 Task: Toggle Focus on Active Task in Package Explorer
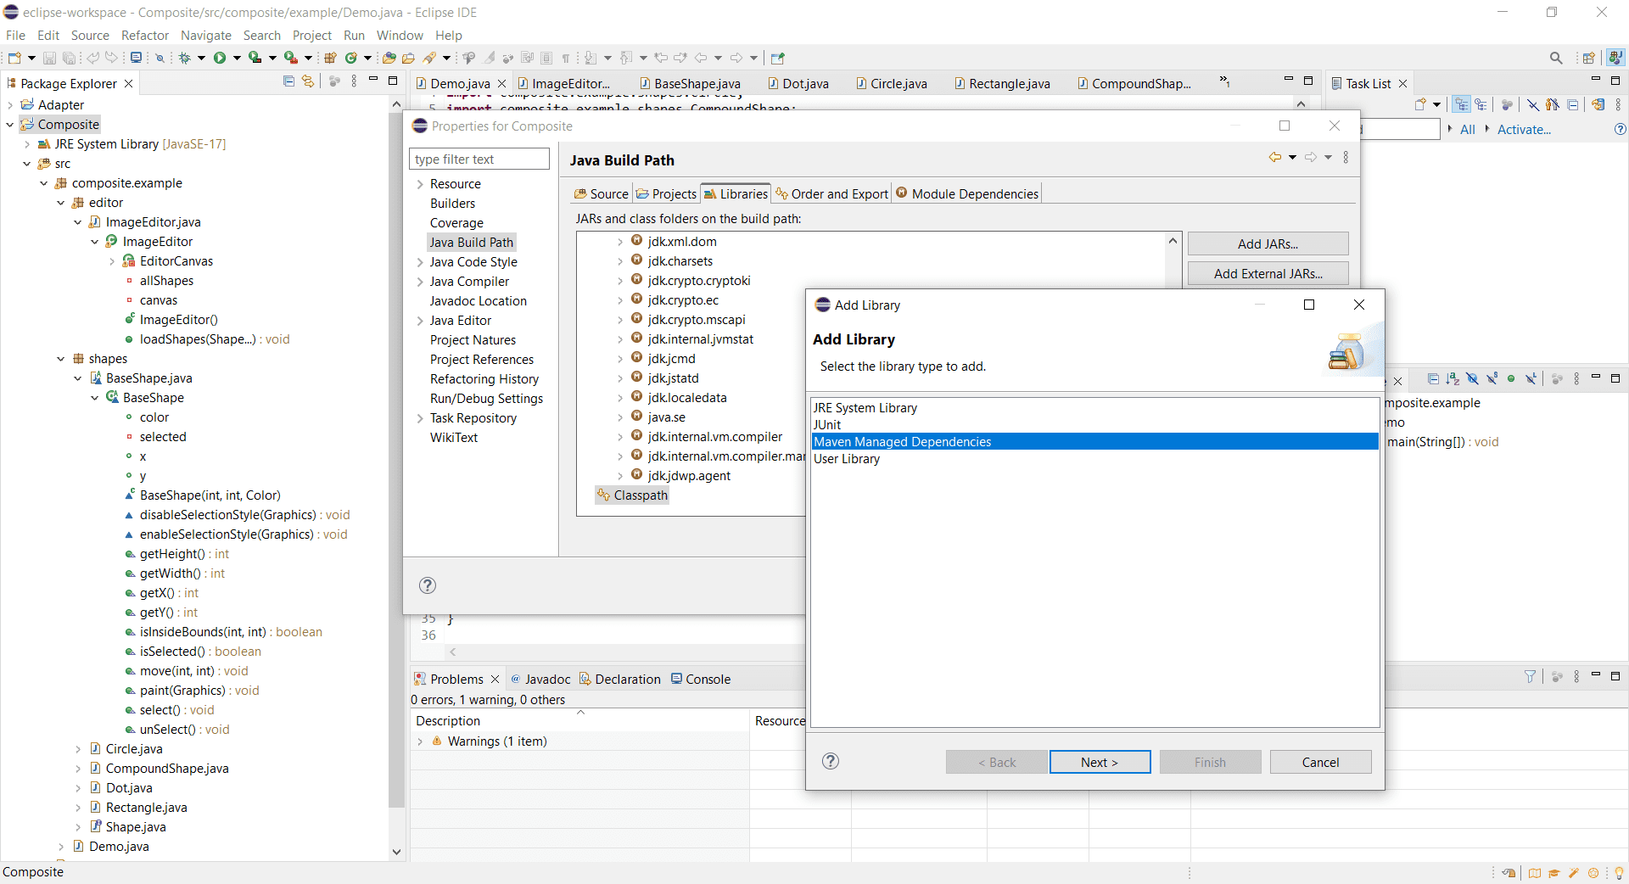point(334,81)
